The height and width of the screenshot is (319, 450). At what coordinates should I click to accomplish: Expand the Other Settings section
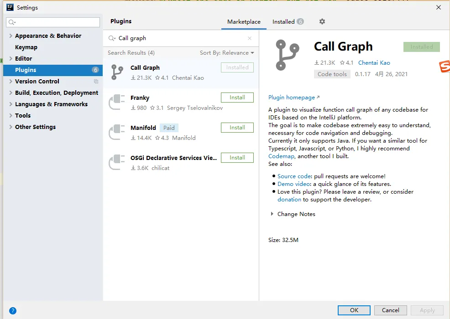point(10,127)
